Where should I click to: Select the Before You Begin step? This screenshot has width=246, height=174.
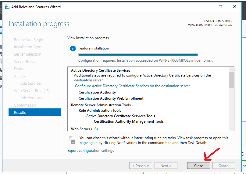pos(28,39)
